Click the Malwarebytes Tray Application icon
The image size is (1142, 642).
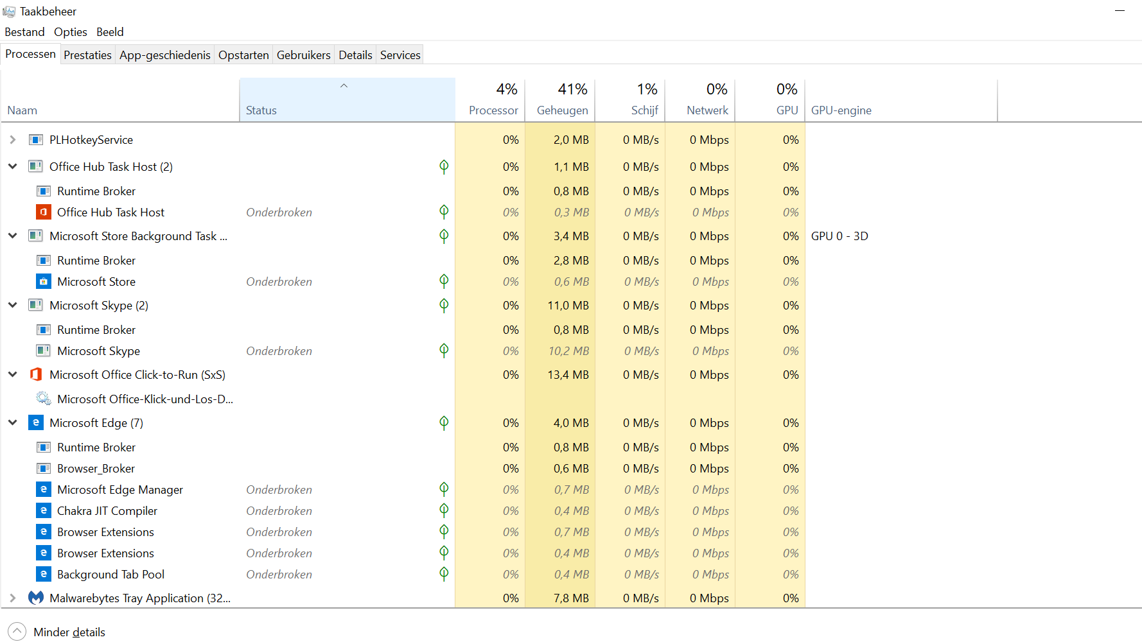(x=36, y=598)
